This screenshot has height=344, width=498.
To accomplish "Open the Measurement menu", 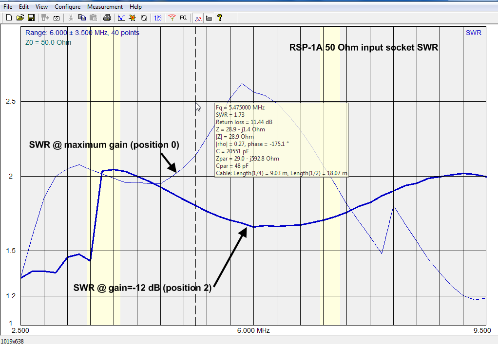I will coord(105,7).
